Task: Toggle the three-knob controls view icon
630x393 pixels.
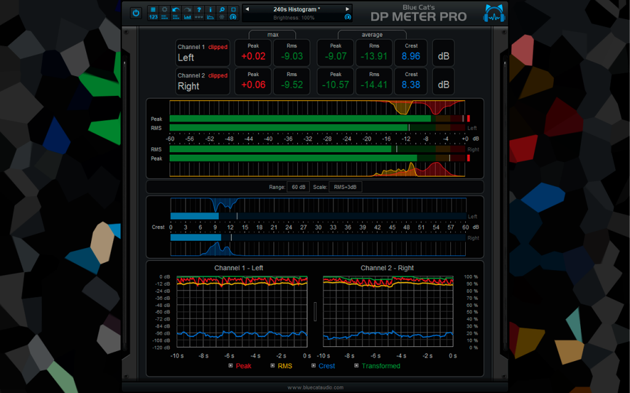Action: [x=199, y=17]
